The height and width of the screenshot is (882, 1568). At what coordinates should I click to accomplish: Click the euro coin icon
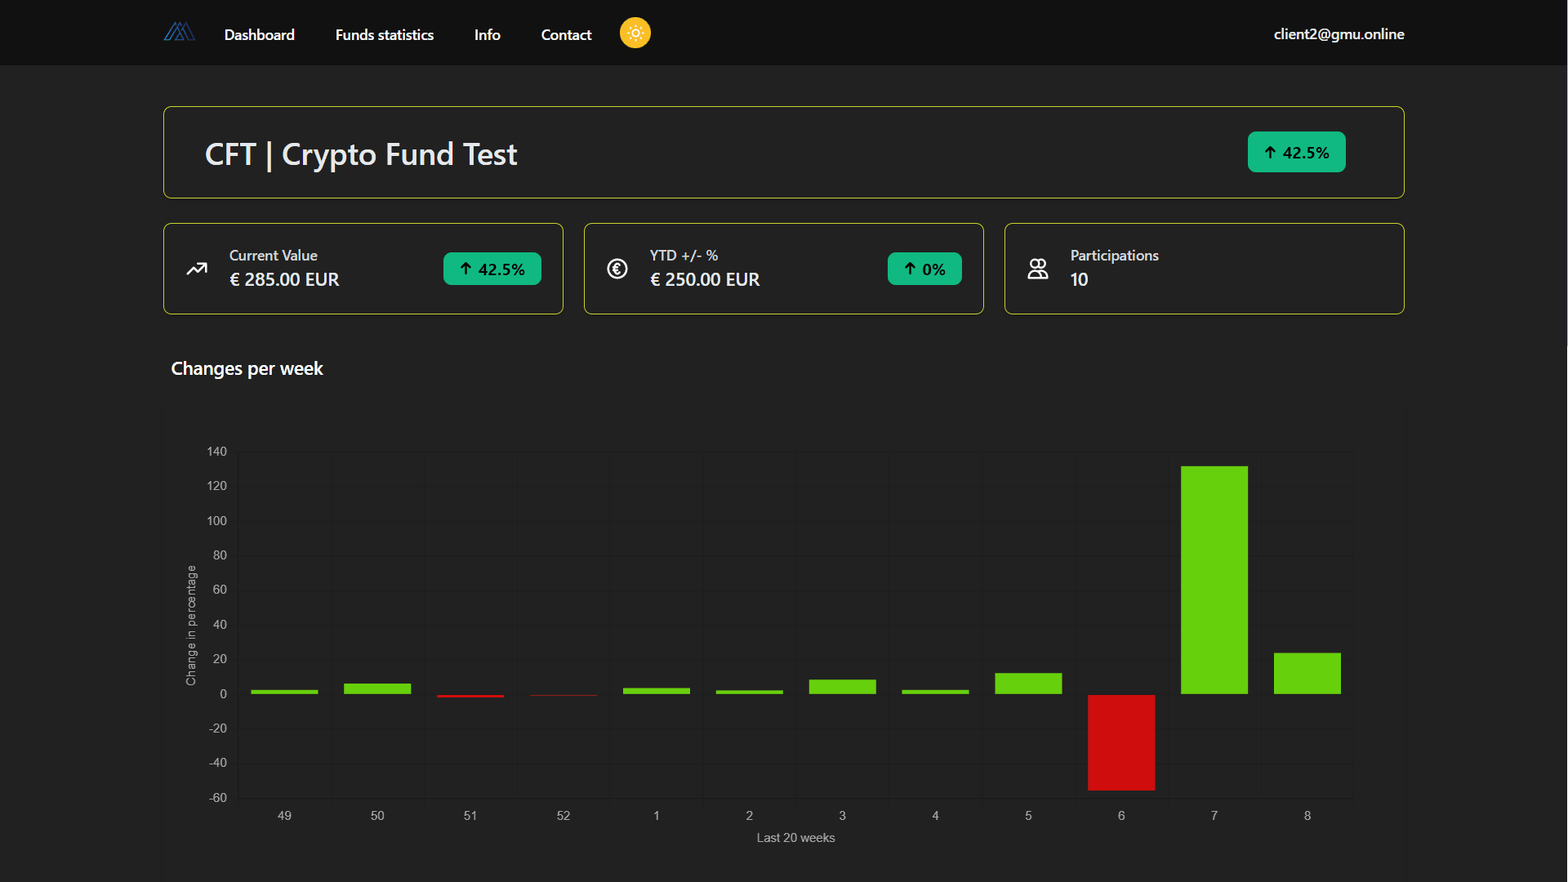pyautogui.click(x=617, y=269)
